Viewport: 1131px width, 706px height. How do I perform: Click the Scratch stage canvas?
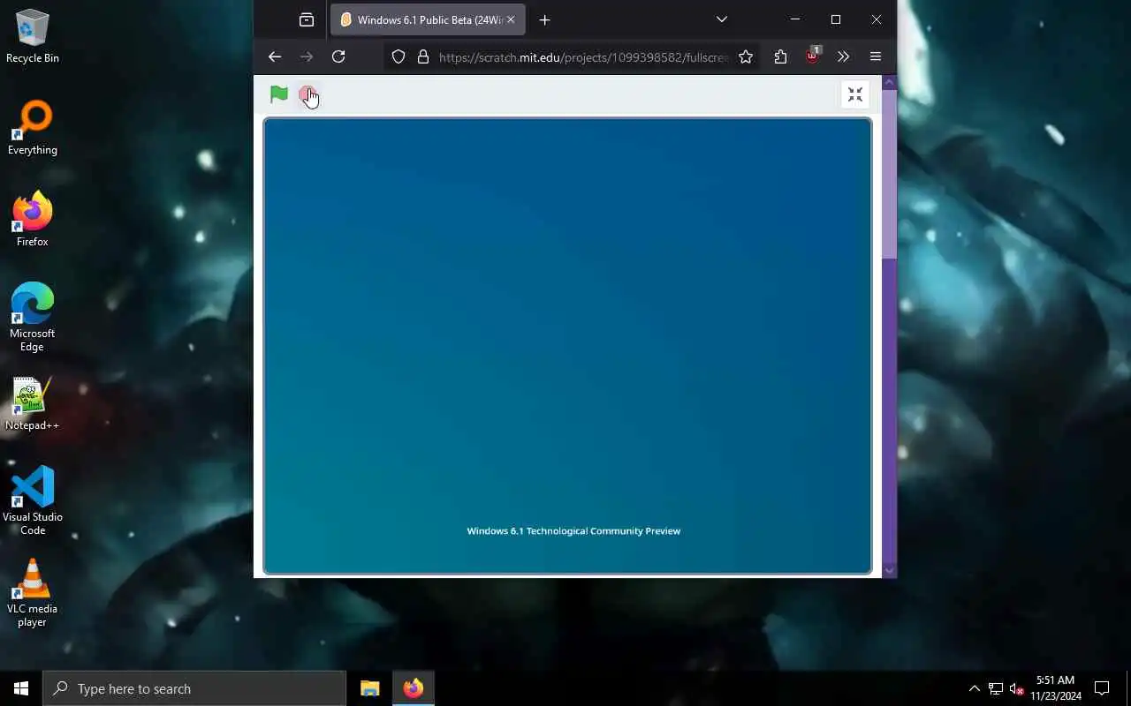[567, 346]
